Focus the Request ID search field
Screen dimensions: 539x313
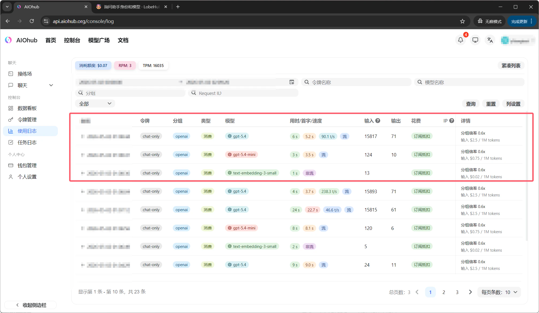[243, 93]
